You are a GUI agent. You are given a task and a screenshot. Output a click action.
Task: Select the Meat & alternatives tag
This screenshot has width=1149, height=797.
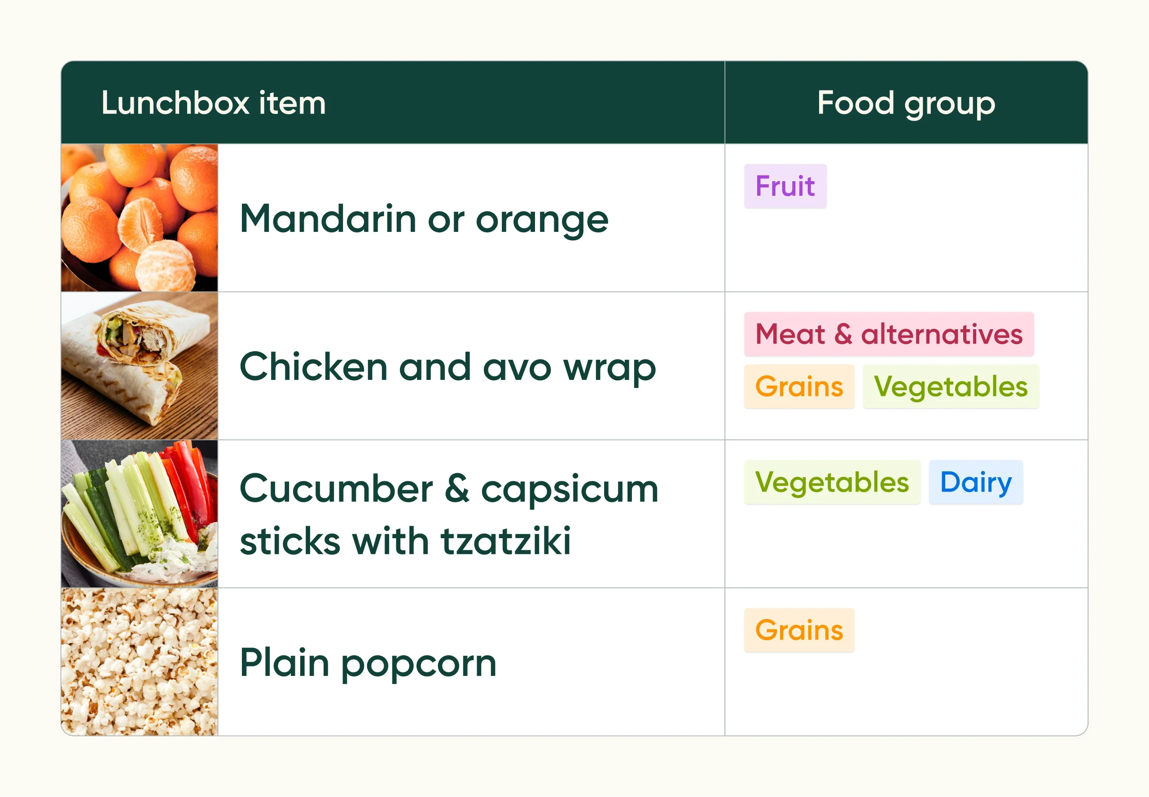(x=888, y=334)
